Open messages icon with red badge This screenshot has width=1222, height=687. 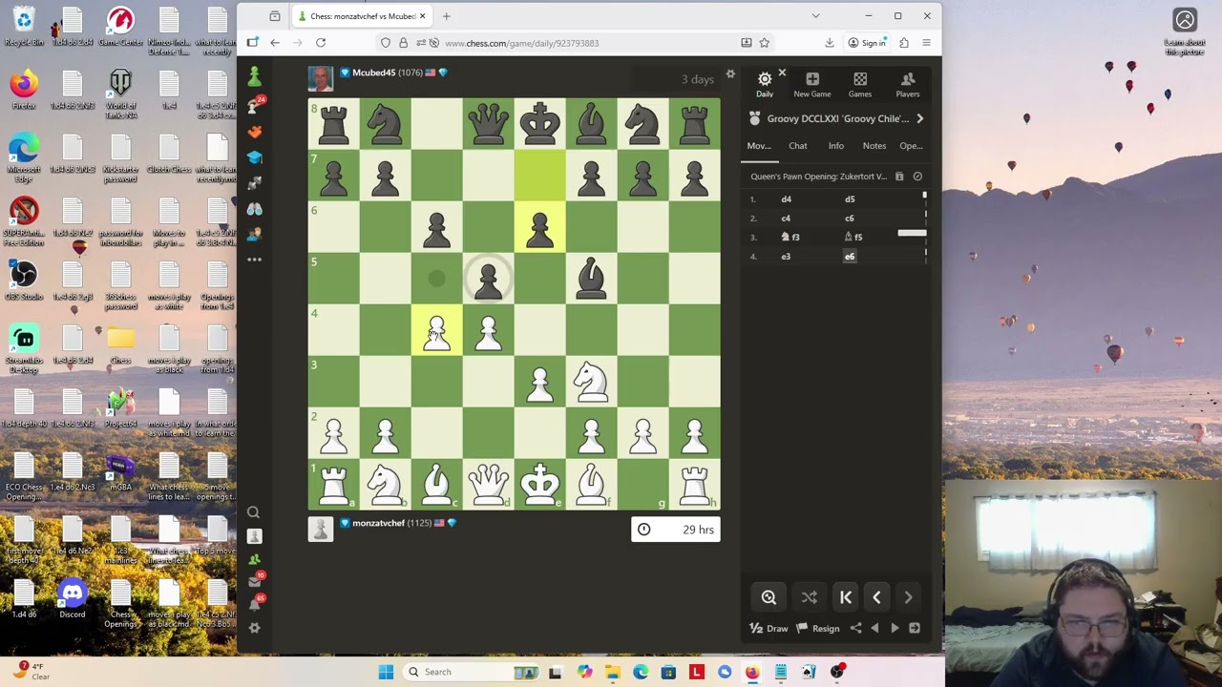pyautogui.click(x=255, y=580)
